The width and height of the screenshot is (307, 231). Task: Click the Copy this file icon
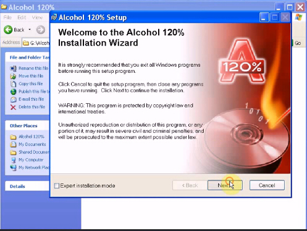click(x=13, y=84)
